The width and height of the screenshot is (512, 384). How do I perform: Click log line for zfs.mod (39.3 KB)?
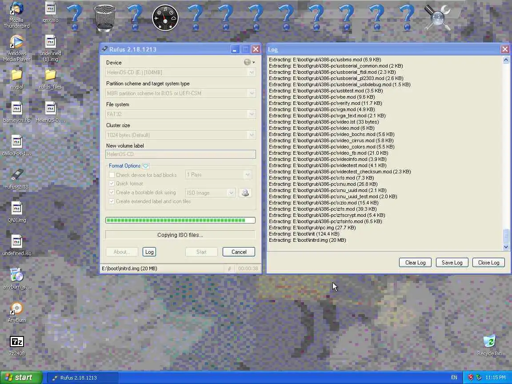tap(323, 209)
